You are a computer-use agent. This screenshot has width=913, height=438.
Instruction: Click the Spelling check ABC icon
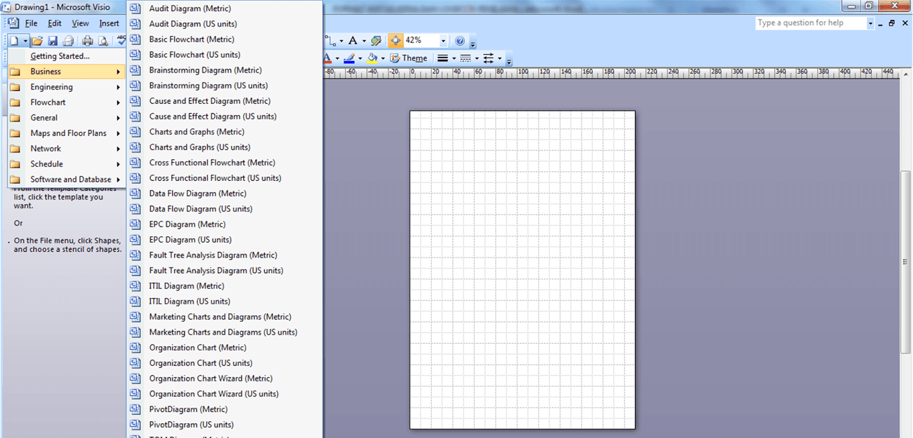[122, 40]
